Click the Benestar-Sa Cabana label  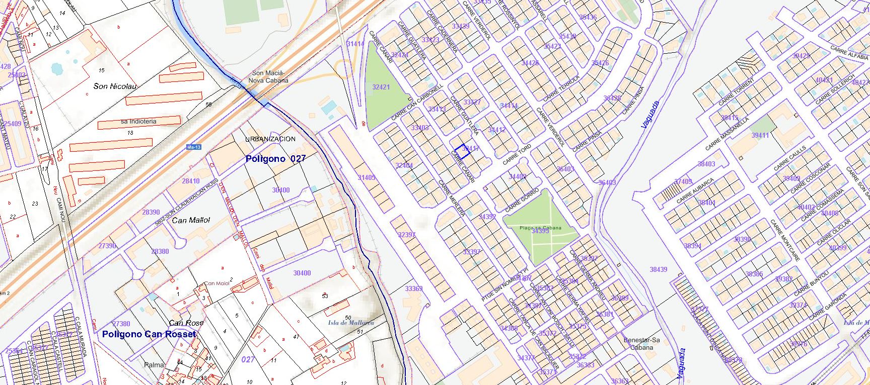641,343
